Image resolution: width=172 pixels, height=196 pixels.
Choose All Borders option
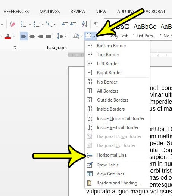coord(117,91)
